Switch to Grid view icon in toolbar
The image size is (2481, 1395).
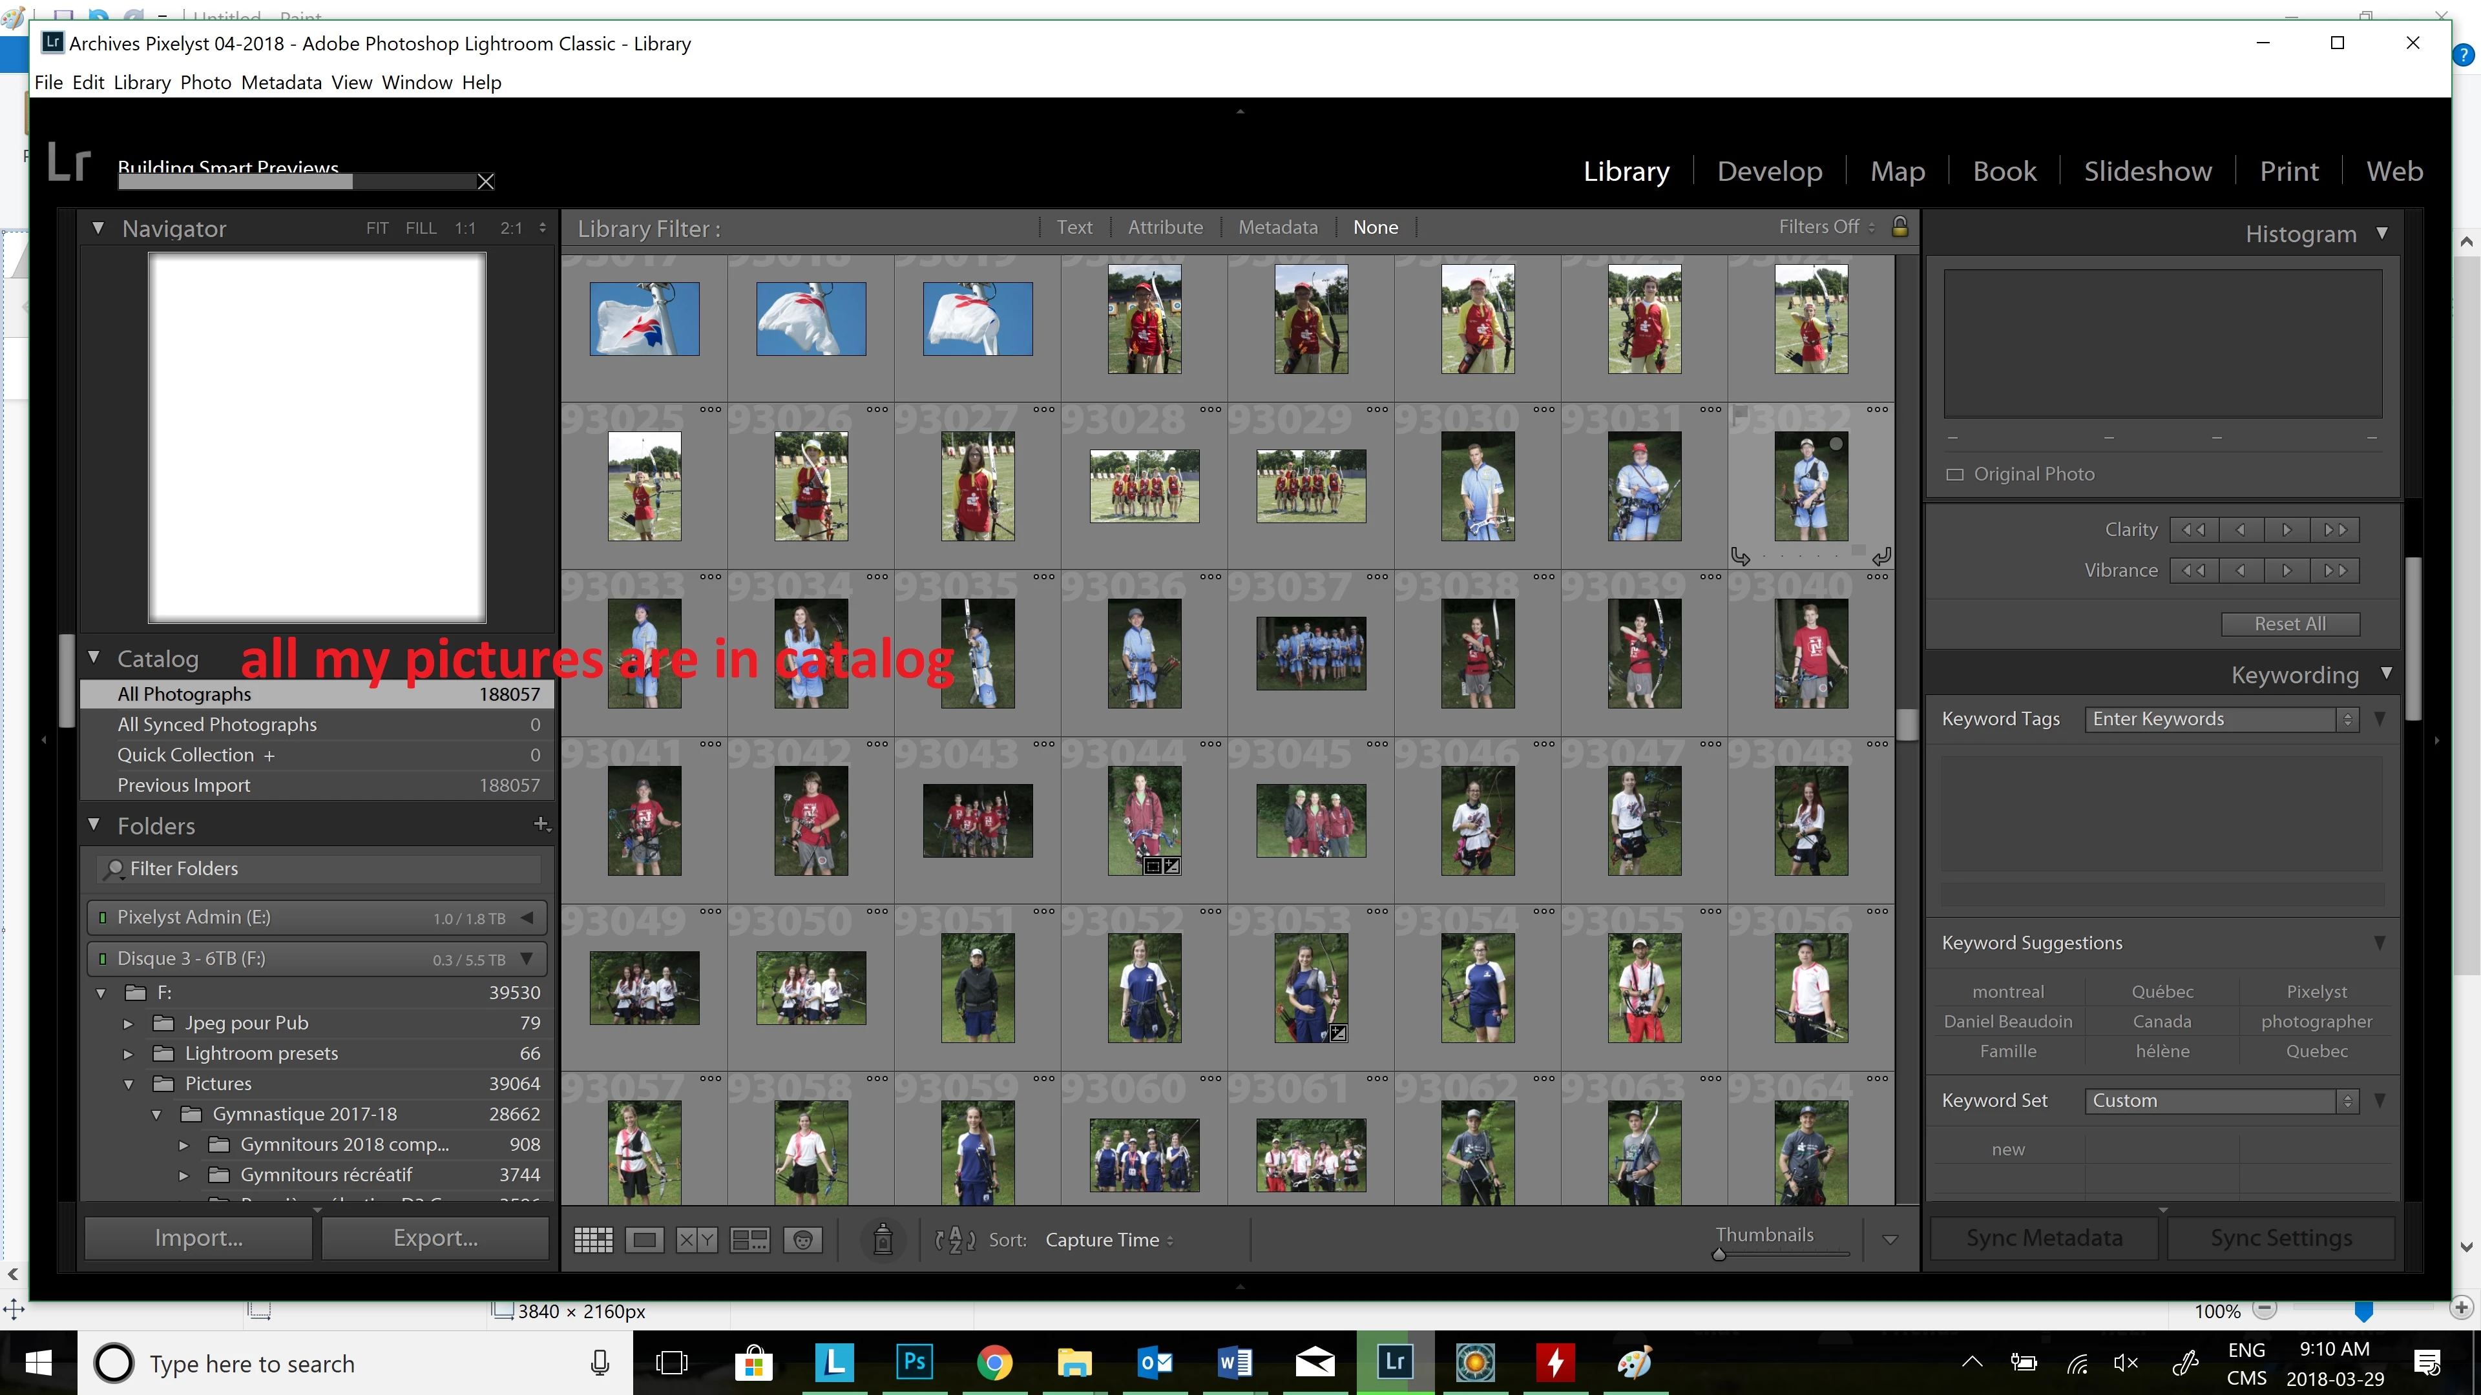point(593,1240)
